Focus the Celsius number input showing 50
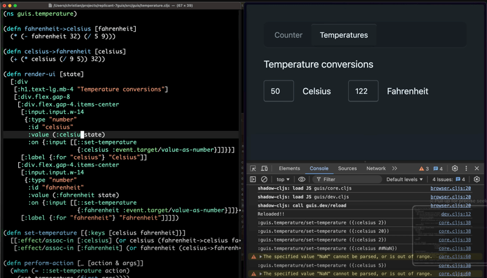This screenshot has height=278, width=487. pos(279,91)
